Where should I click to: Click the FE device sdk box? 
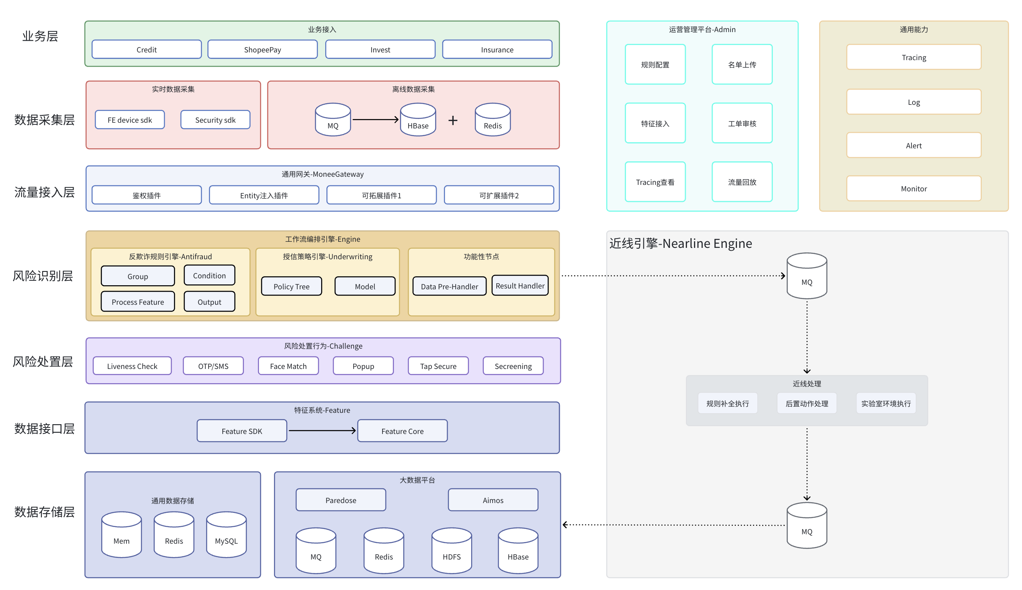click(x=130, y=120)
